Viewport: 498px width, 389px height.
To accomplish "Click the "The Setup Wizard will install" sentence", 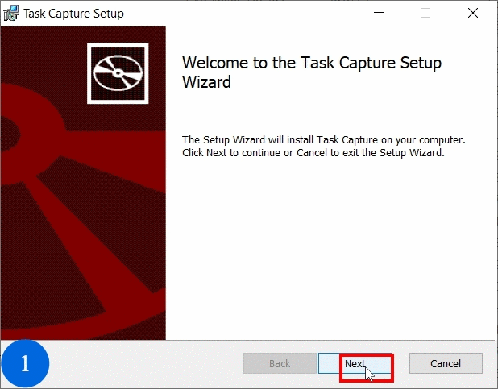I will tap(324, 139).
